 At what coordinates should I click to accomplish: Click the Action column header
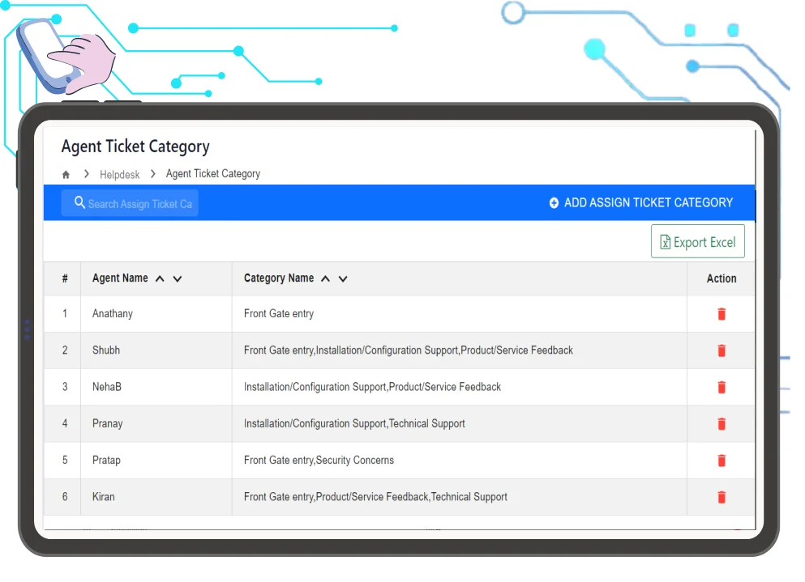pos(721,278)
